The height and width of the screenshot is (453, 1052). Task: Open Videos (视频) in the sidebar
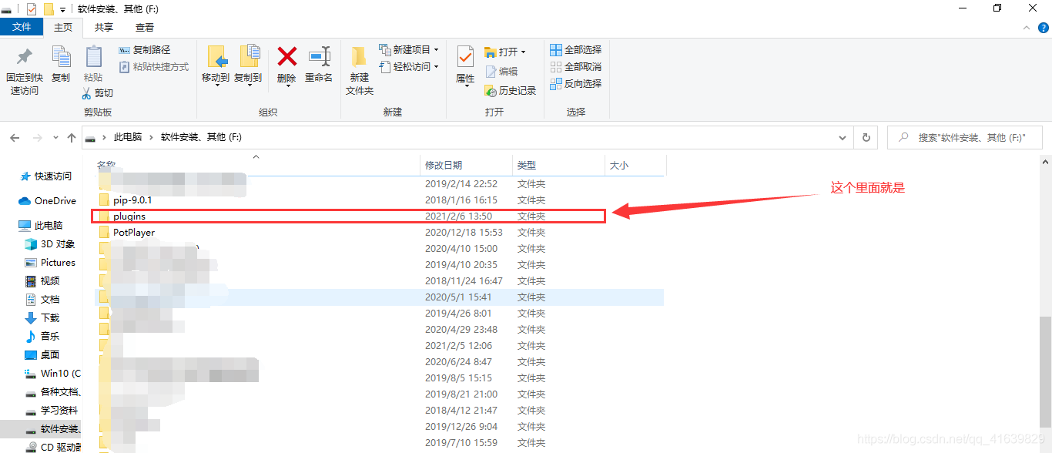tap(42, 281)
